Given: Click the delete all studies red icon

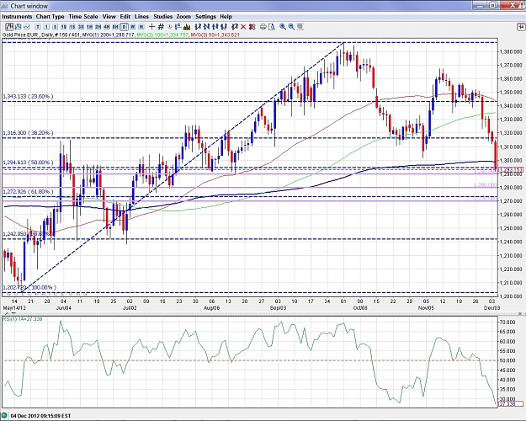Looking at the screenshot, I should tap(252, 27).
